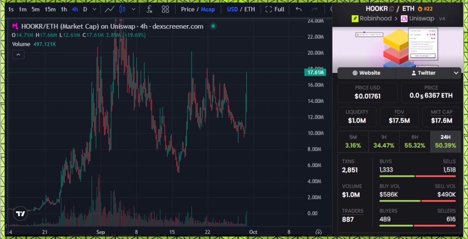This screenshot has height=239, width=468.
Task: Switch chart denomination to ETH
Action: click(249, 9)
